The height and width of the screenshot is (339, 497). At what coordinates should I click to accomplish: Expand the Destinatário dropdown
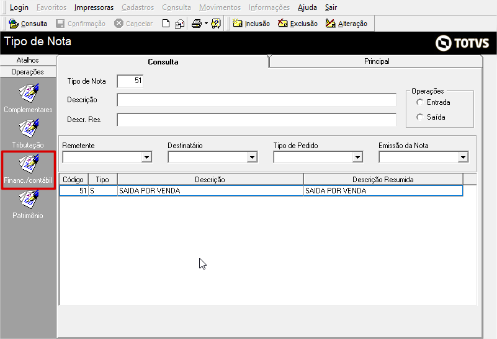click(x=252, y=157)
